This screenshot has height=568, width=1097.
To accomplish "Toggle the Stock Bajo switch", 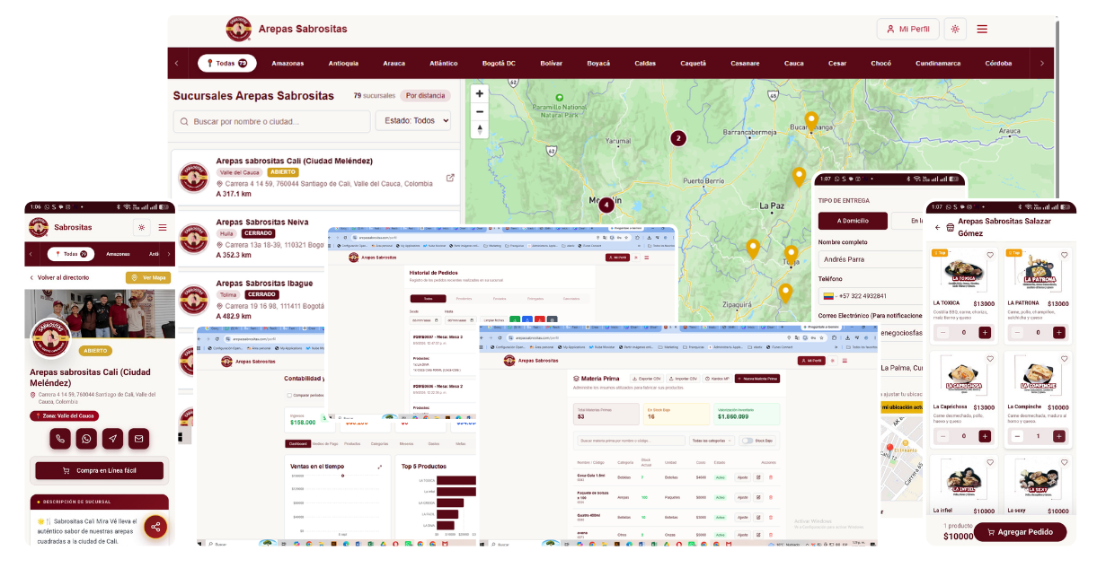I will (x=747, y=441).
